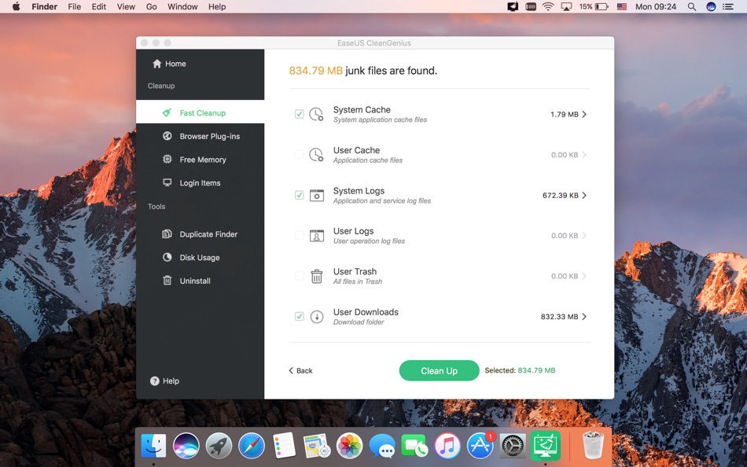Click the System Cache clock icon
The width and height of the screenshot is (747, 467).
pyautogui.click(x=316, y=114)
